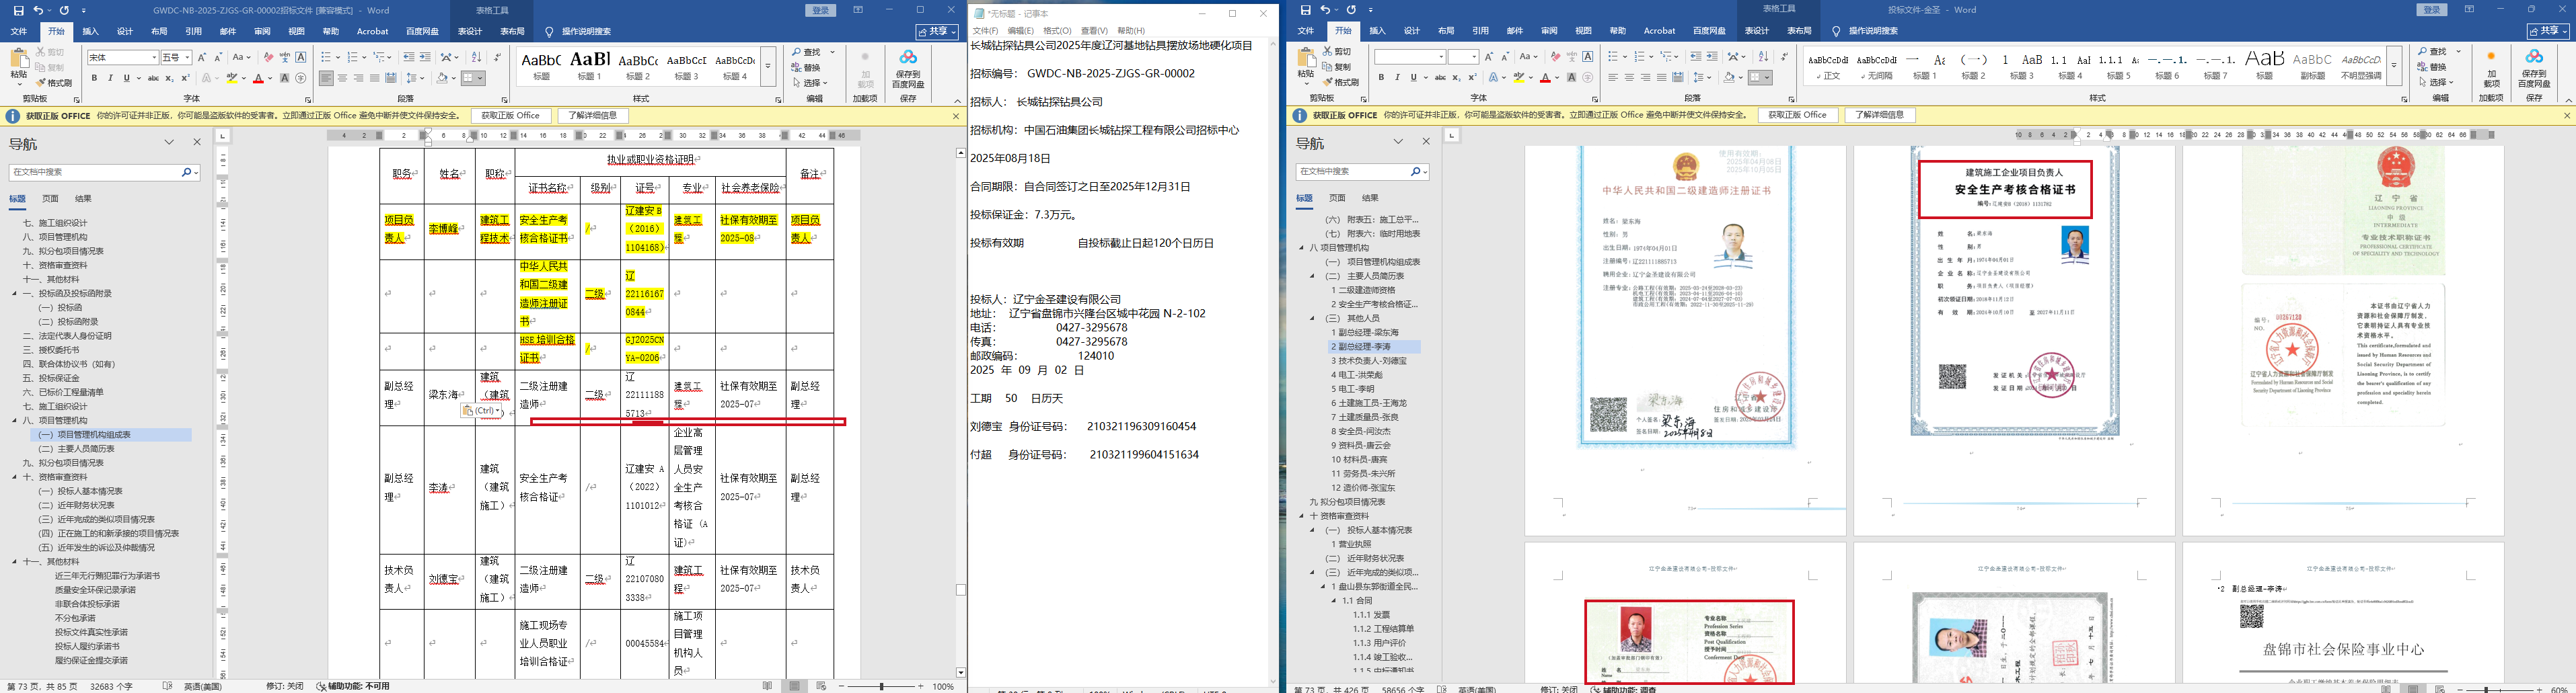Click the Format Painter (格式刷) in left Word

[54, 83]
